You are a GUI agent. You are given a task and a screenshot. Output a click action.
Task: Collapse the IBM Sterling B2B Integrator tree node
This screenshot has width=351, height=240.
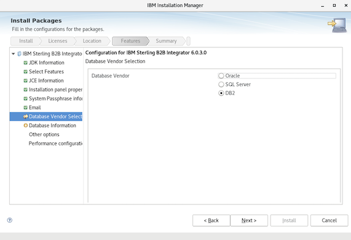(13, 53)
